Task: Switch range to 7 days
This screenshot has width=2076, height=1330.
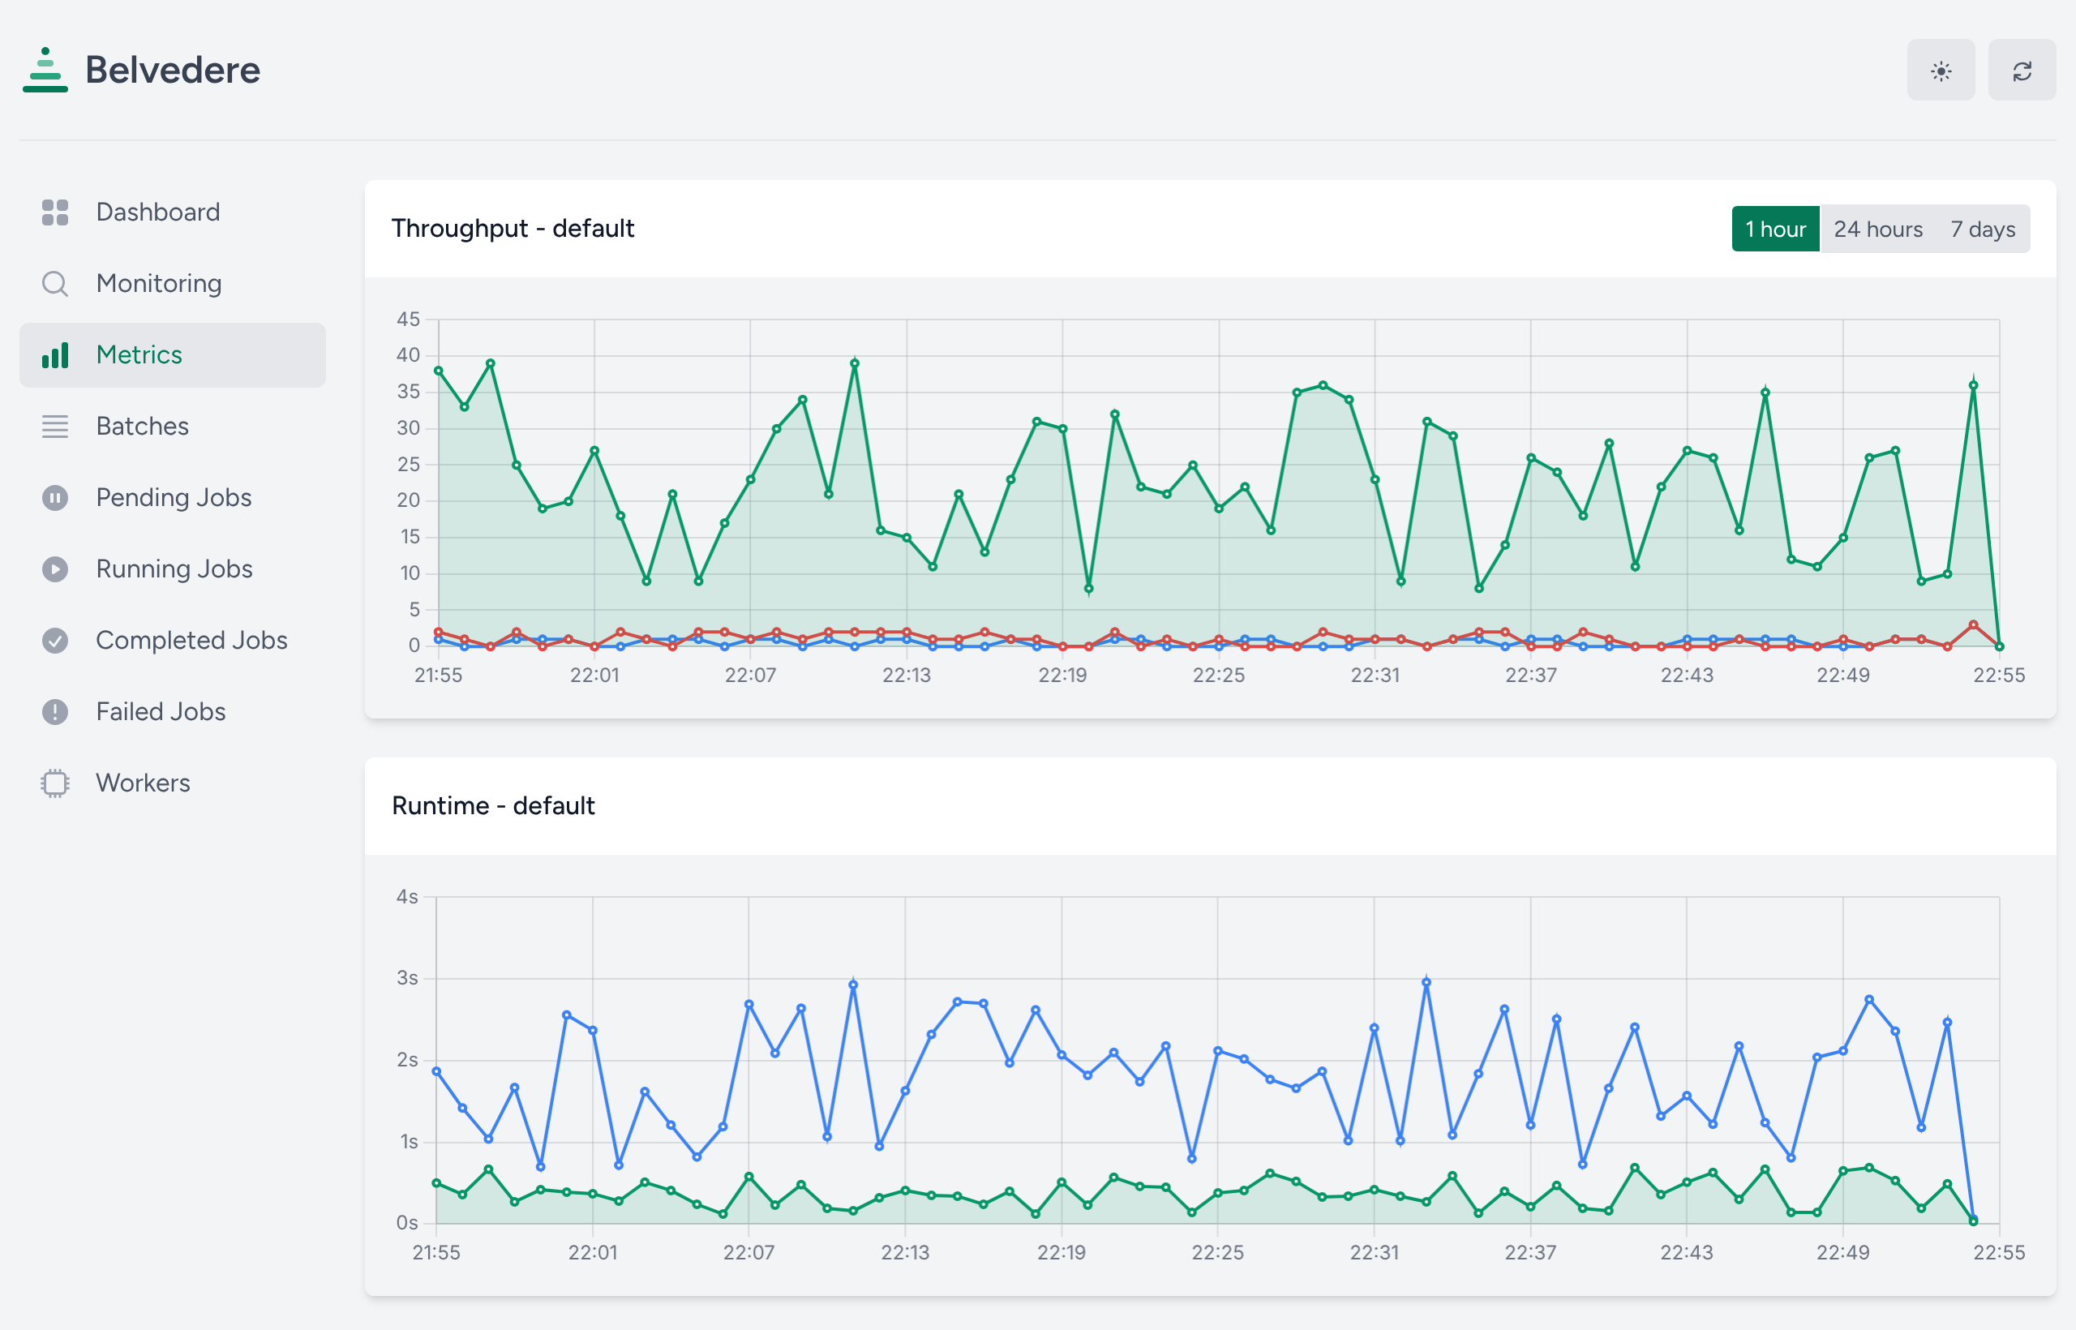Action: point(1983,229)
